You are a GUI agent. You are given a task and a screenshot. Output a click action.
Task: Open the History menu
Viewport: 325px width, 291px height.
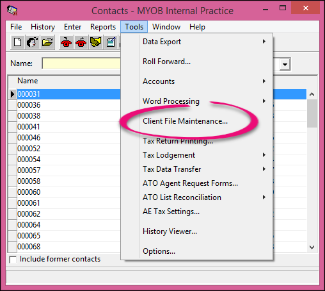click(43, 27)
